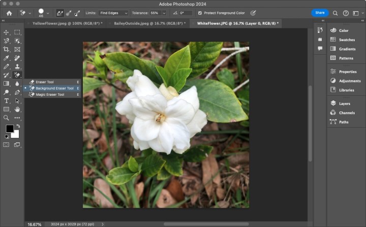The image size is (366, 227).
Task: Switch to YellowFlower.jpeg document tab
Action: click(67, 23)
